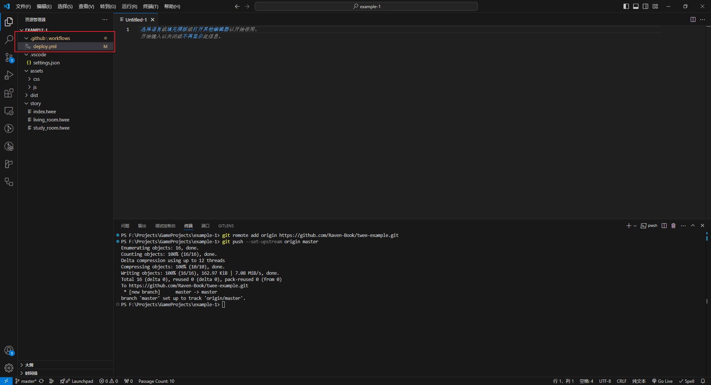Go forward in navigation history

247,6
